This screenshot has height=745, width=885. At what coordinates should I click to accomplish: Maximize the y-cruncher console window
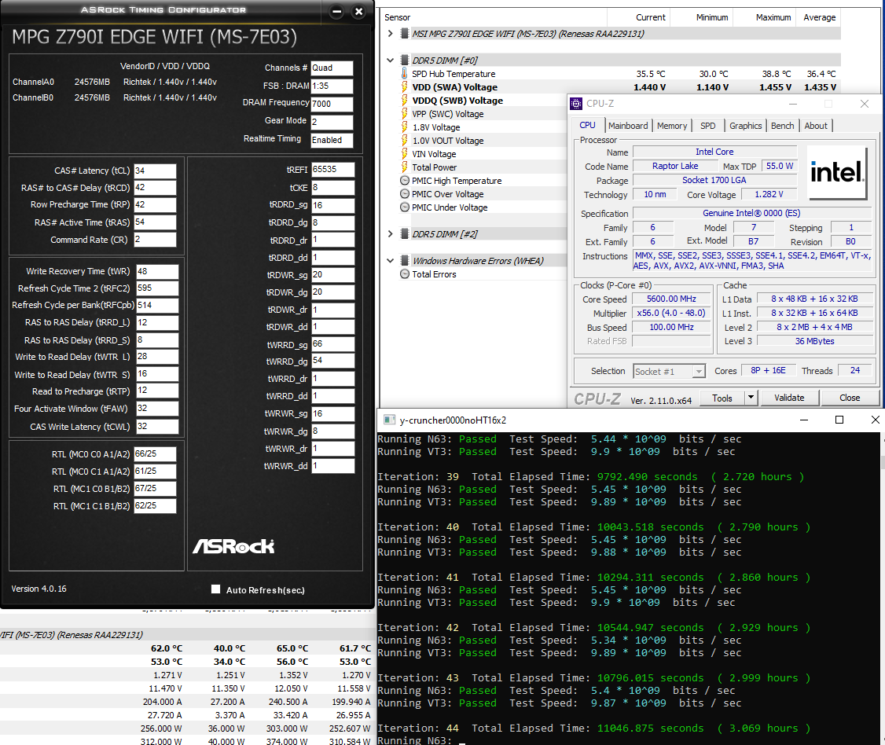(839, 420)
